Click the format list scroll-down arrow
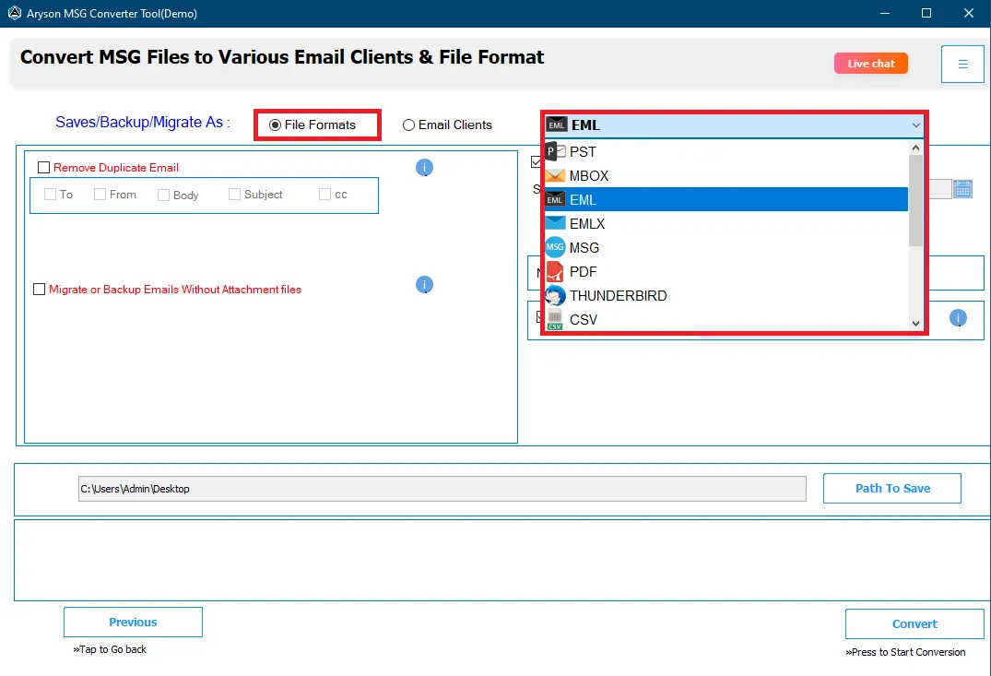991x676 pixels. click(915, 323)
